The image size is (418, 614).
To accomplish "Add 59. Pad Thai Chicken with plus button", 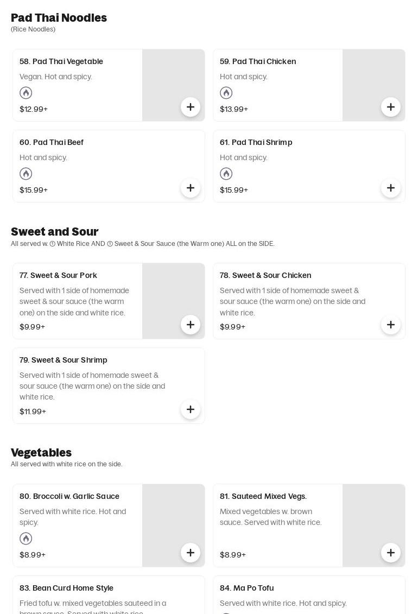I will pyautogui.click(x=391, y=107).
